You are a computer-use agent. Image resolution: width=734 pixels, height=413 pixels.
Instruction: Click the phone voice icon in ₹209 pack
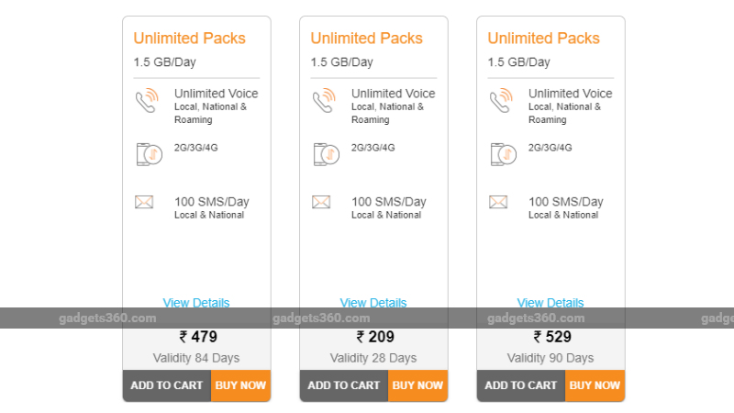tap(323, 101)
